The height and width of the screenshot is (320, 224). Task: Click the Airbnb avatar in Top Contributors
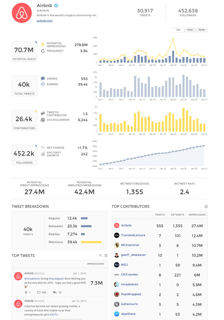(x=117, y=226)
